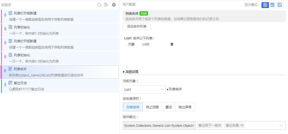Click the 以颜色#777777输出日志 description
This screenshot has height=134, width=288.
click(27, 89)
